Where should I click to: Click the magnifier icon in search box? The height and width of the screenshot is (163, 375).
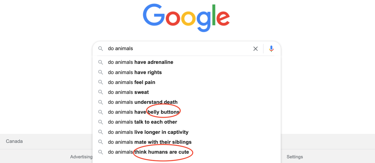pos(100,49)
